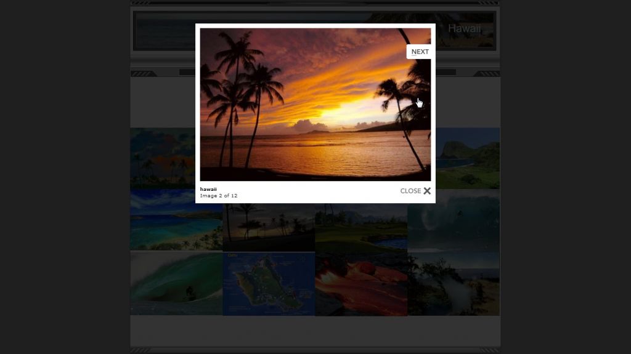
Task: Open the green cliff coastline thumbnail
Action: [468, 158]
